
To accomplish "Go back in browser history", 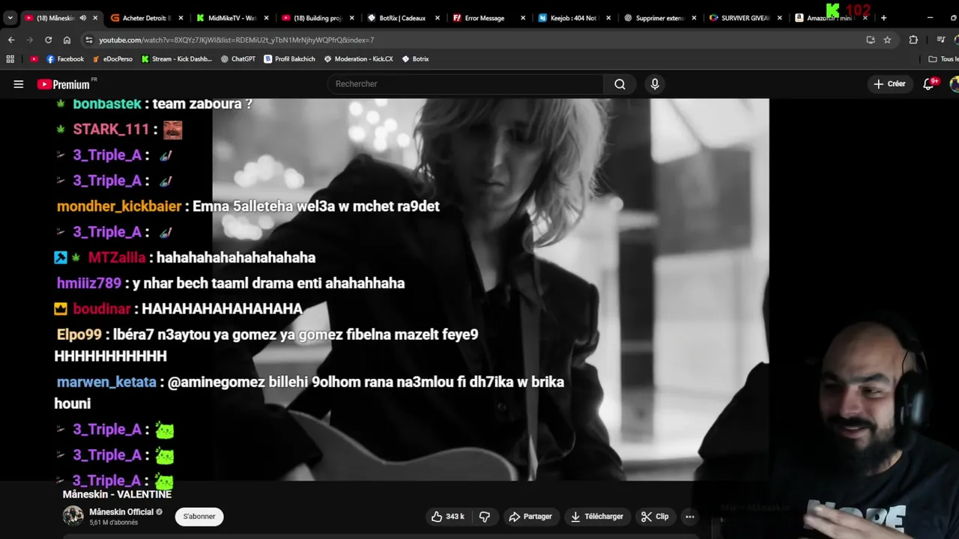I will pos(11,40).
